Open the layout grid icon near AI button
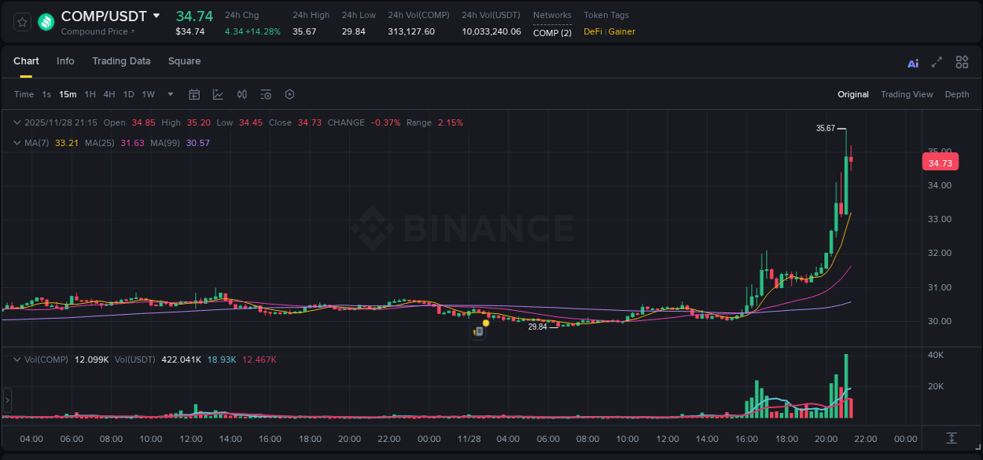The image size is (983, 460). pyautogui.click(x=962, y=62)
